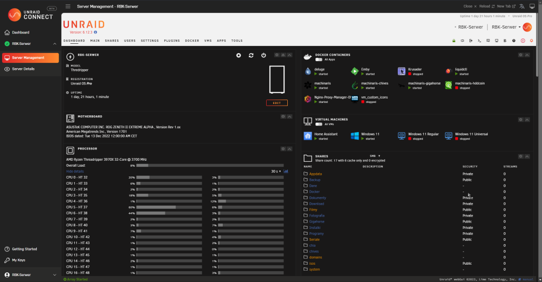542x282 pixels.
Task: Click the Krusader container icon
Action: [401, 71]
